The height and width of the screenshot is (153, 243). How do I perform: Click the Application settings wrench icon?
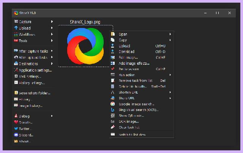click(16, 70)
